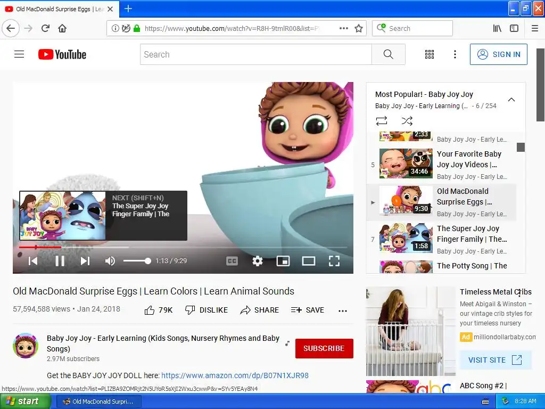
Task: Pause the playing video
Action: [60, 261]
